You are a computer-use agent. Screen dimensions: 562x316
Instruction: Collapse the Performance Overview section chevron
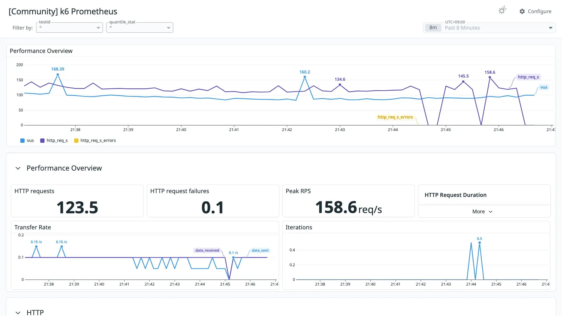(x=18, y=168)
